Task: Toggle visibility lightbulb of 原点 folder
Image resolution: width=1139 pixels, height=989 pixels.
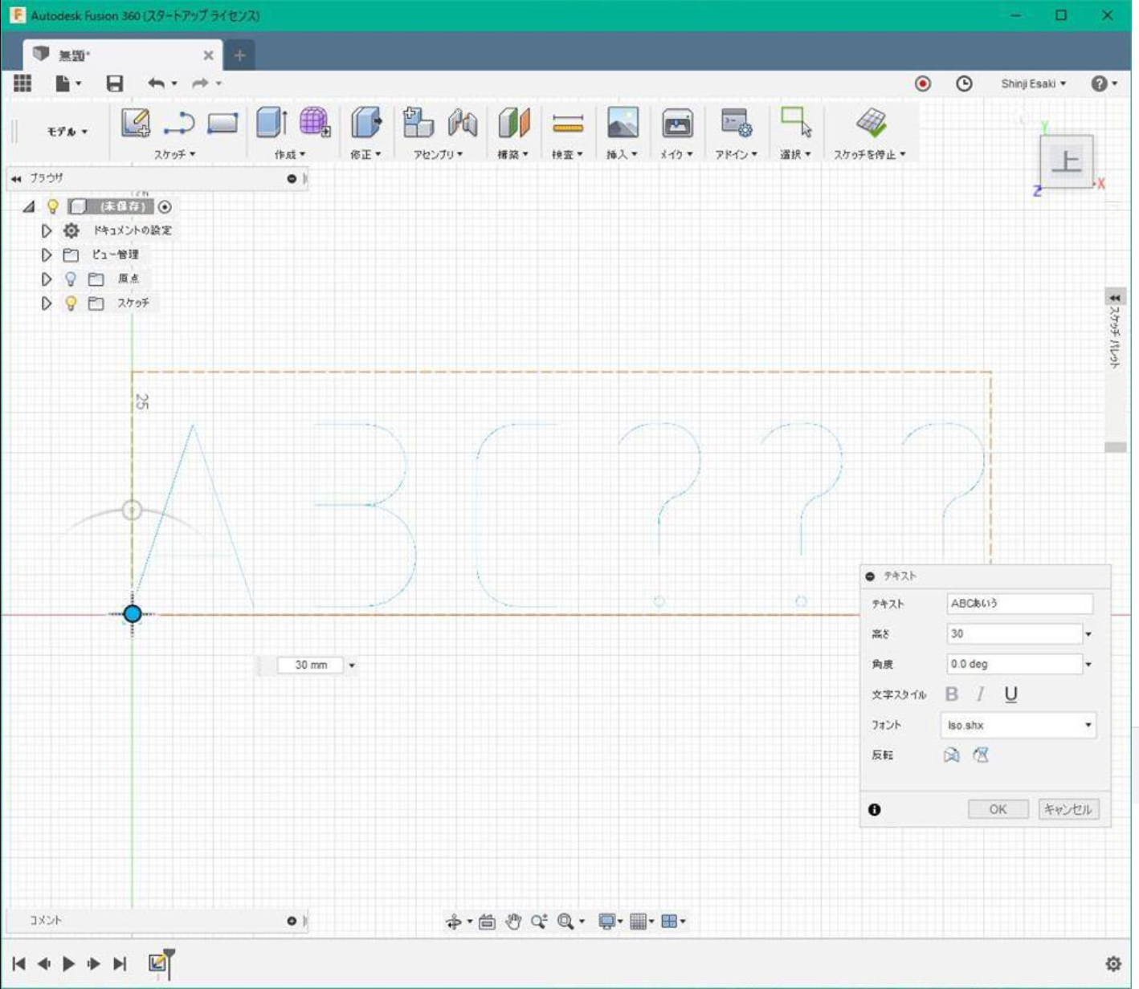Action: tap(71, 279)
